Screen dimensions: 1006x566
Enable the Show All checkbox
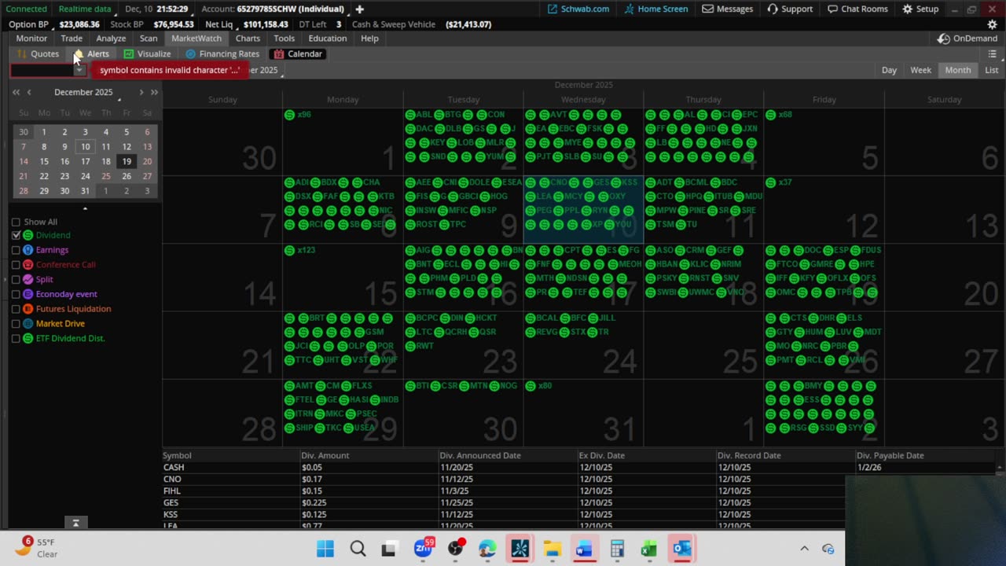click(x=16, y=222)
